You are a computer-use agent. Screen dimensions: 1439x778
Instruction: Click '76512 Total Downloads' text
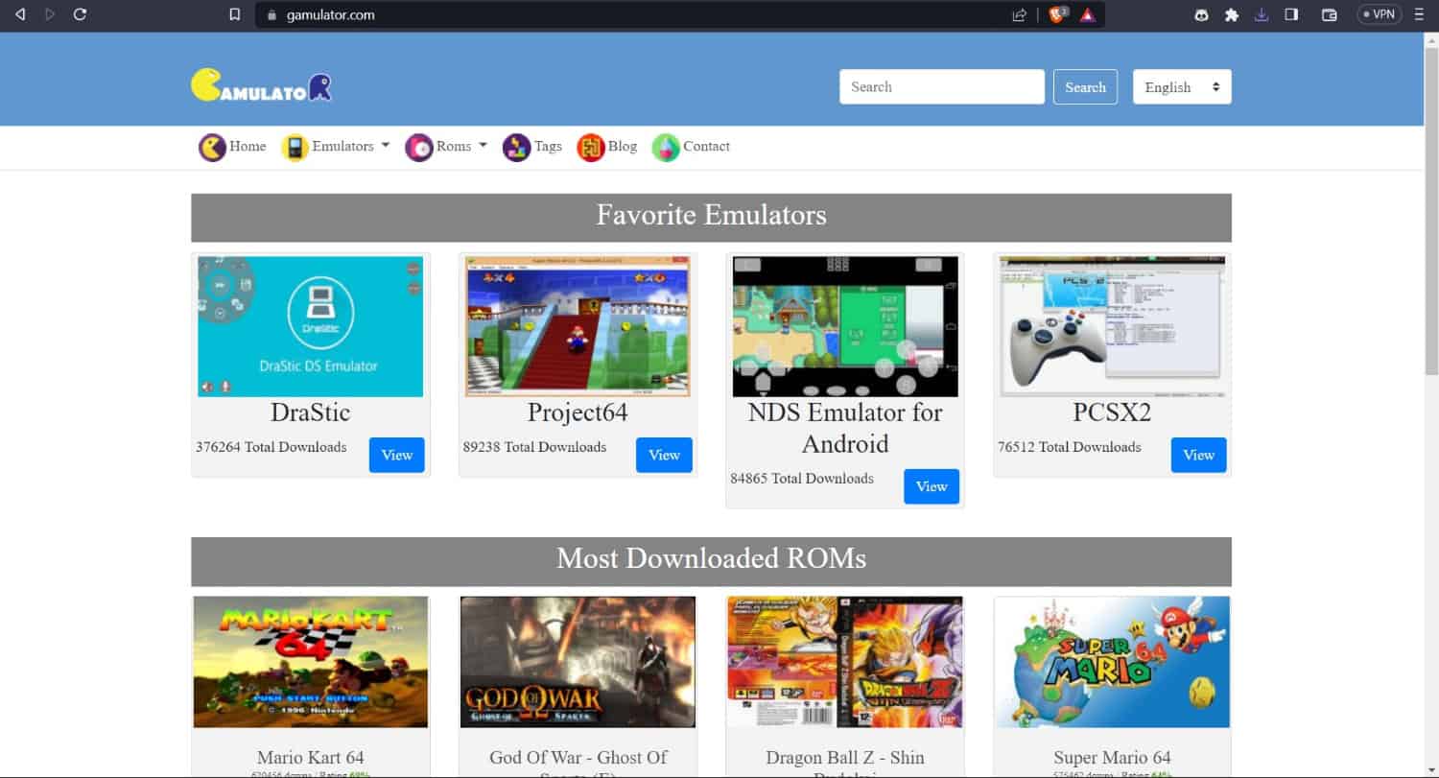[1070, 447]
